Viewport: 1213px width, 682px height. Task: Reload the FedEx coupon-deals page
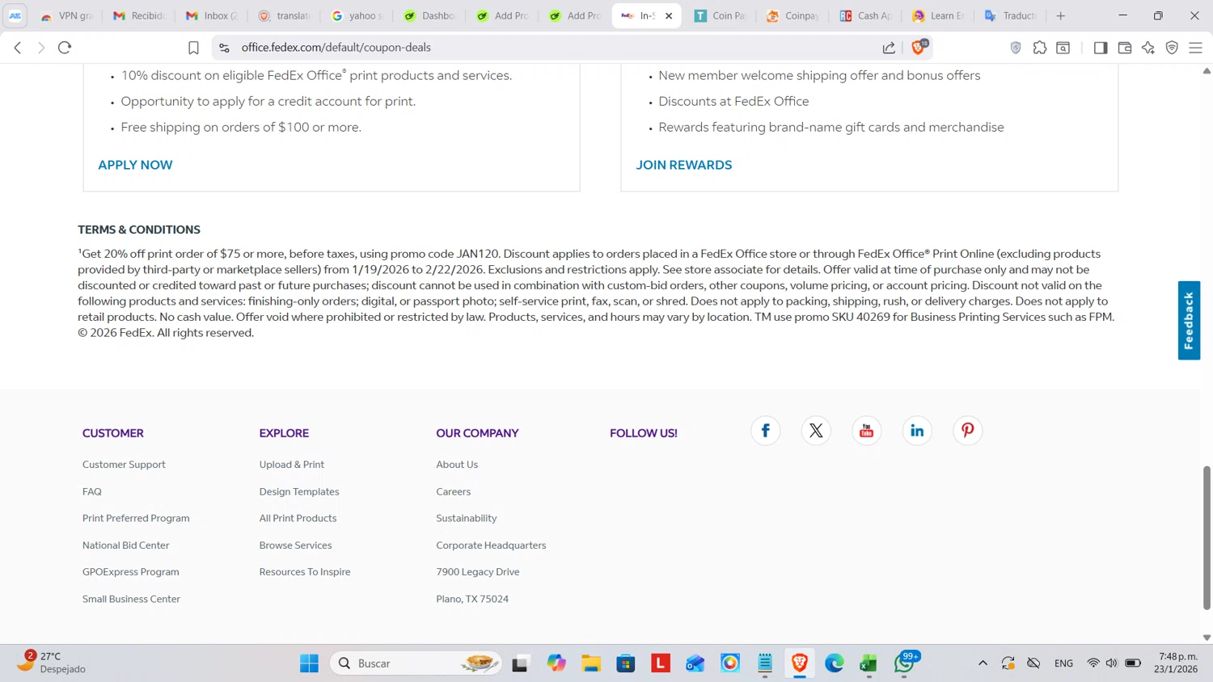66,48
